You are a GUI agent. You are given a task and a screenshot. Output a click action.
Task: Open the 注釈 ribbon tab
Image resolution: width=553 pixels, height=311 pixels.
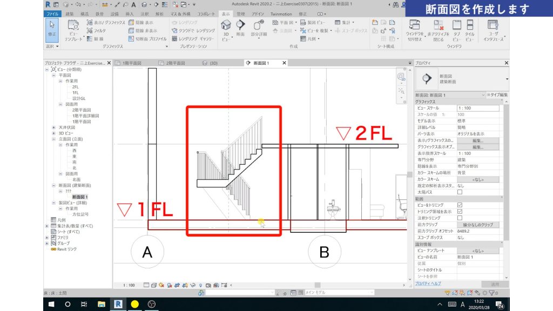(x=144, y=13)
